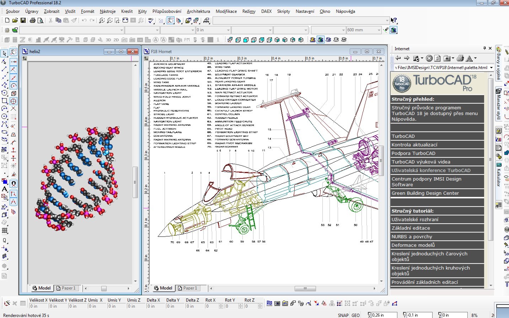
Task: Open the Nápověda menu
Action: pos(345,11)
